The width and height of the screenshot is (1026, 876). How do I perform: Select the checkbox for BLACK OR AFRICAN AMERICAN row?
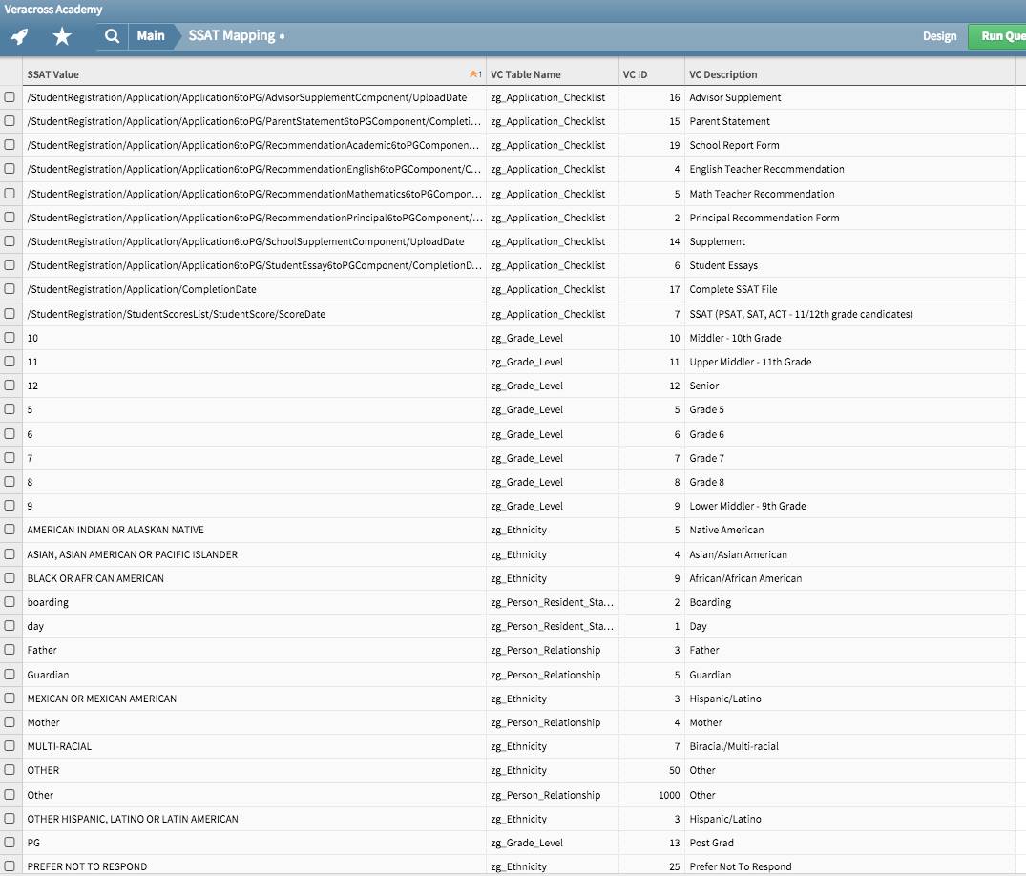tap(10, 578)
